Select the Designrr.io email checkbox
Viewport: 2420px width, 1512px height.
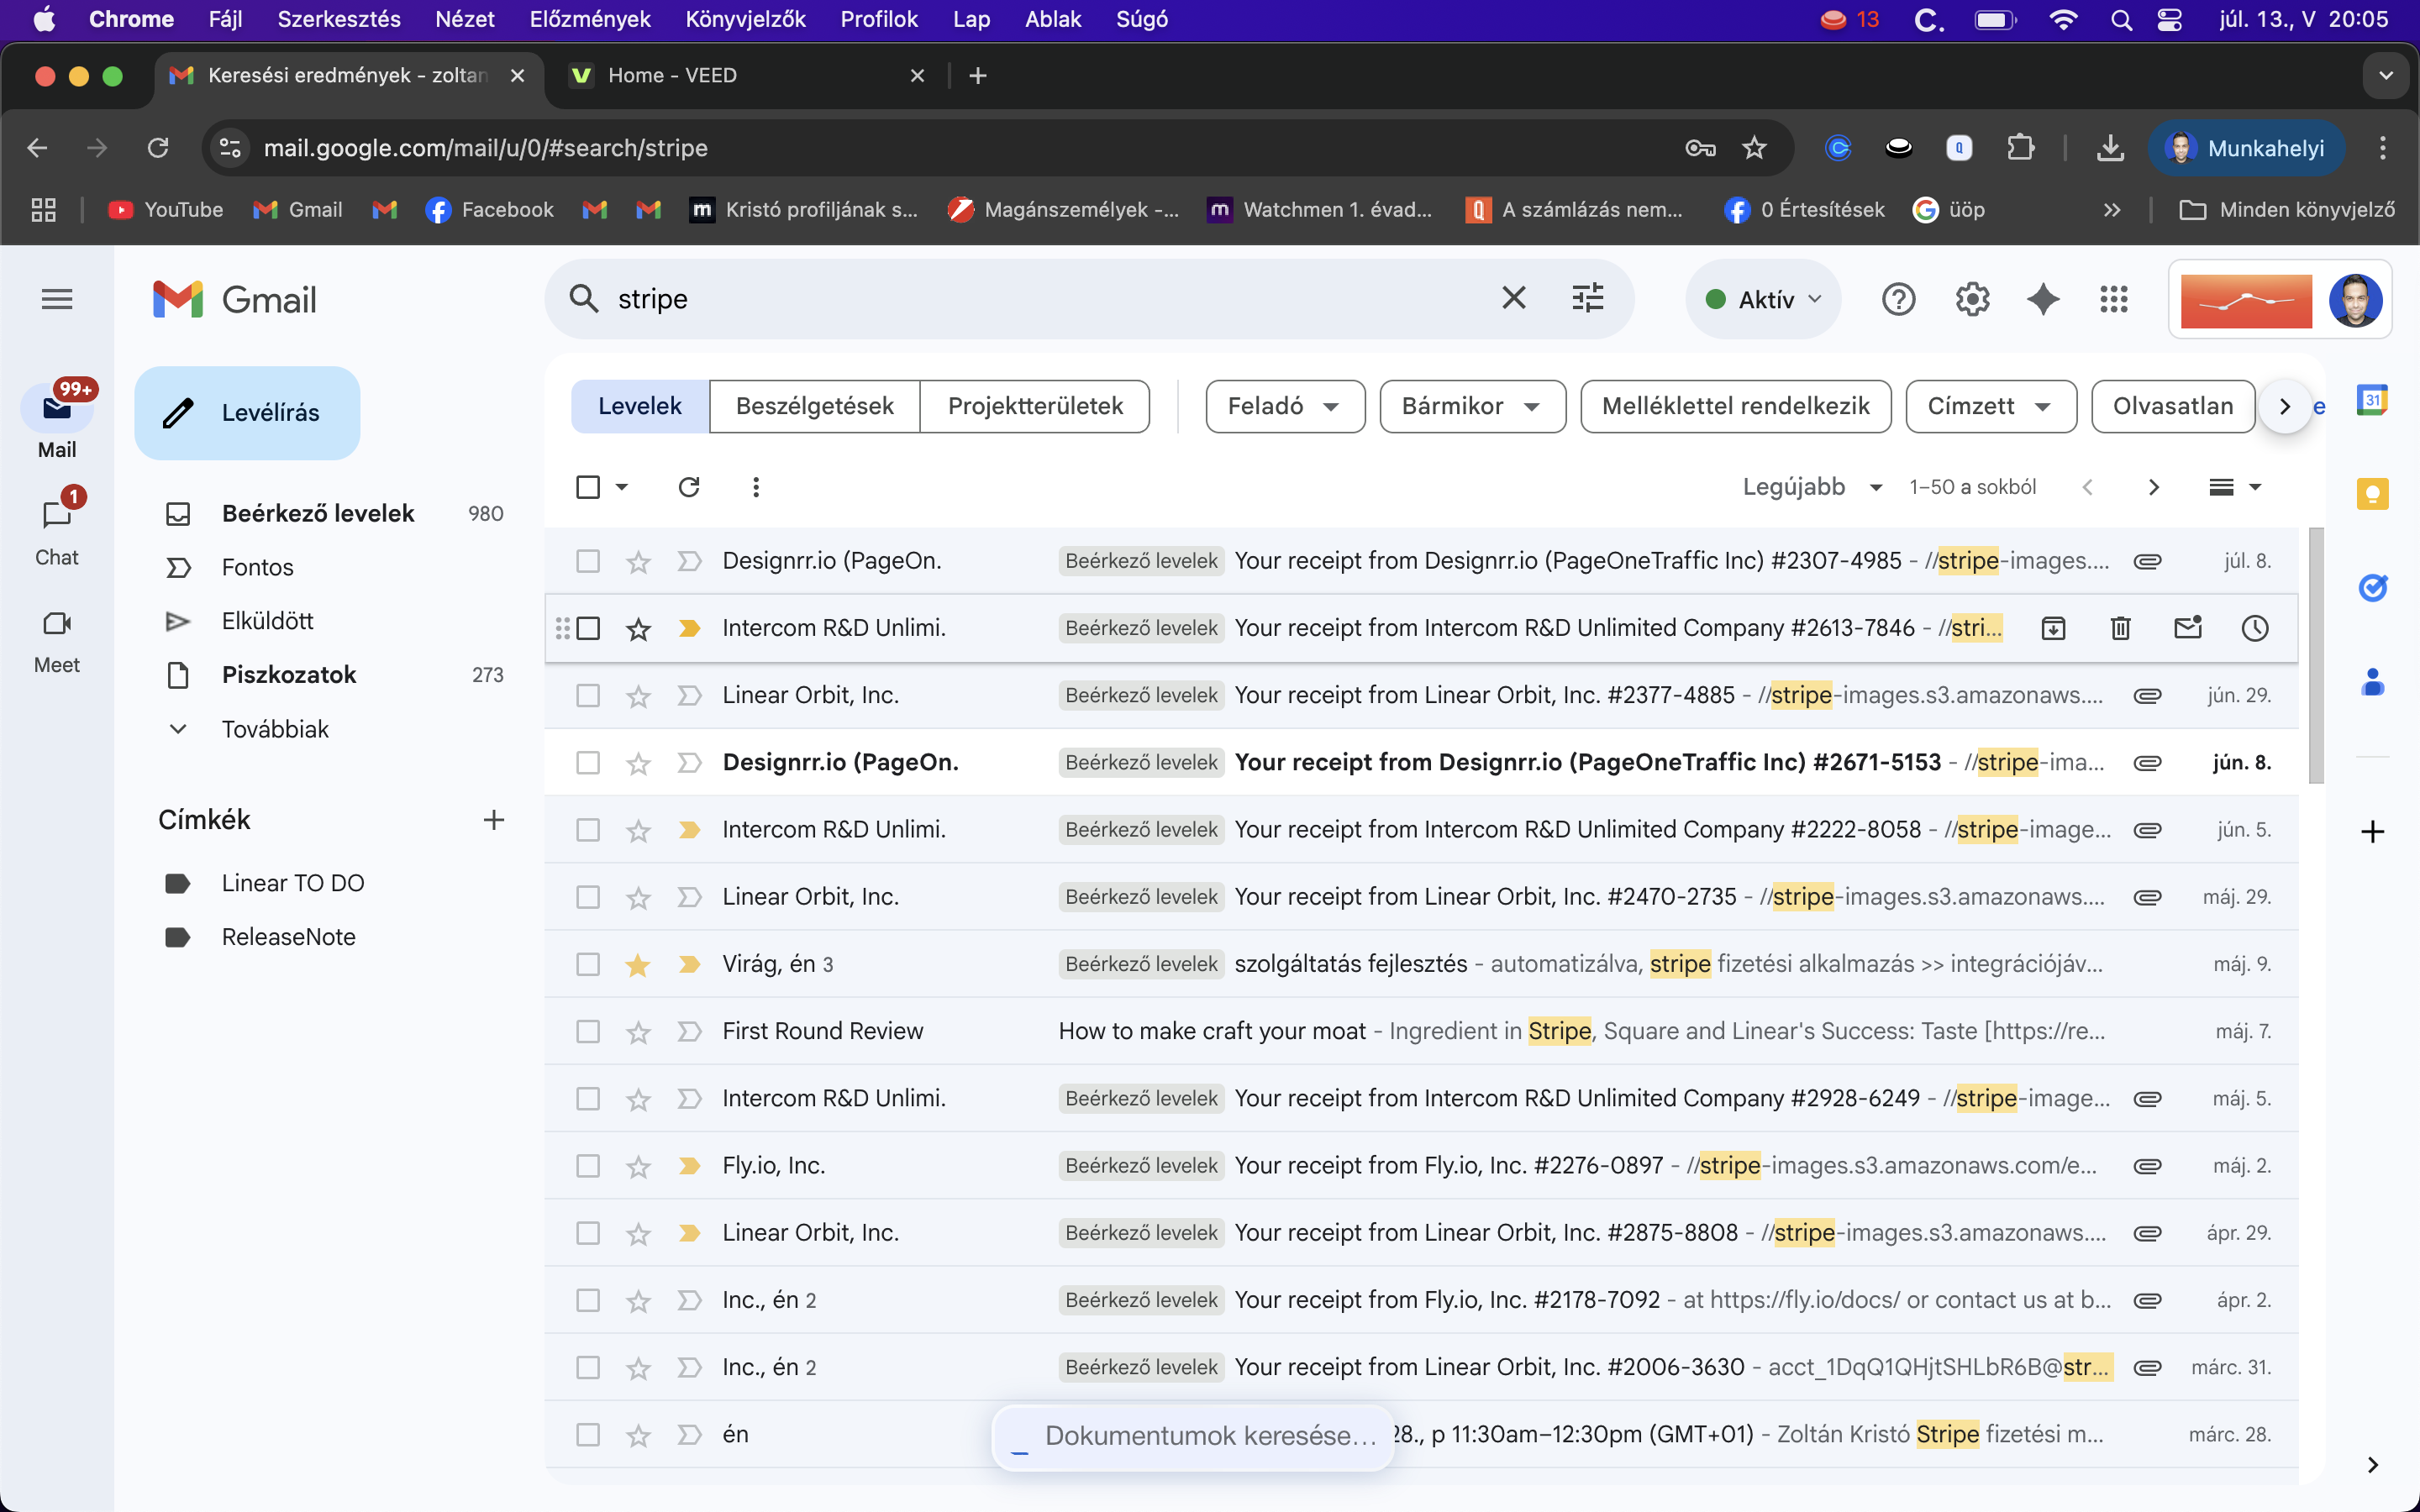pos(589,561)
